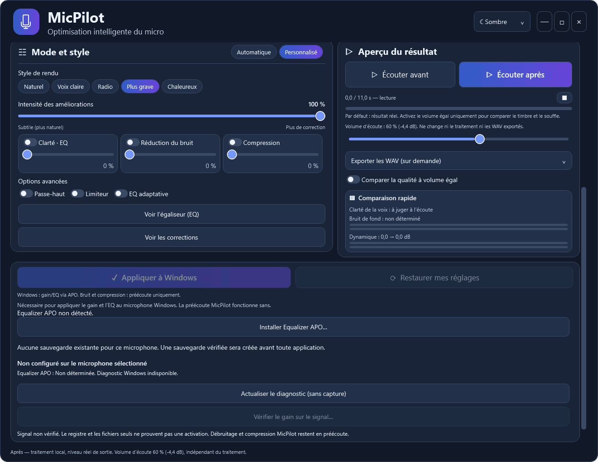Click the 'Clarté de la voix' comparison line
Image resolution: width=598 pixels, height=462 pixels.
point(391,210)
